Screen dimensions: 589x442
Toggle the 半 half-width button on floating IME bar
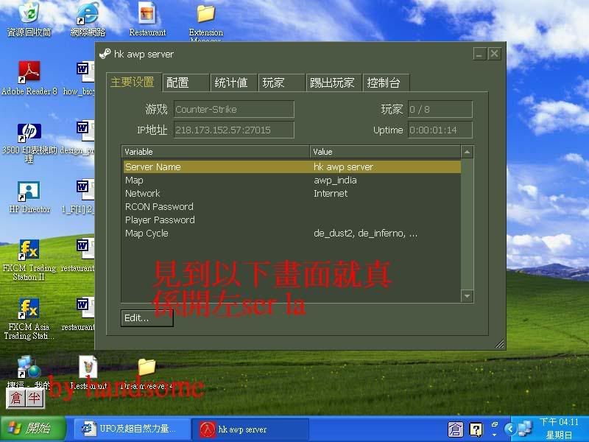point(35,398)
